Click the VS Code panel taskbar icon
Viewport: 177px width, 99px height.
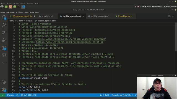point(23,7)
